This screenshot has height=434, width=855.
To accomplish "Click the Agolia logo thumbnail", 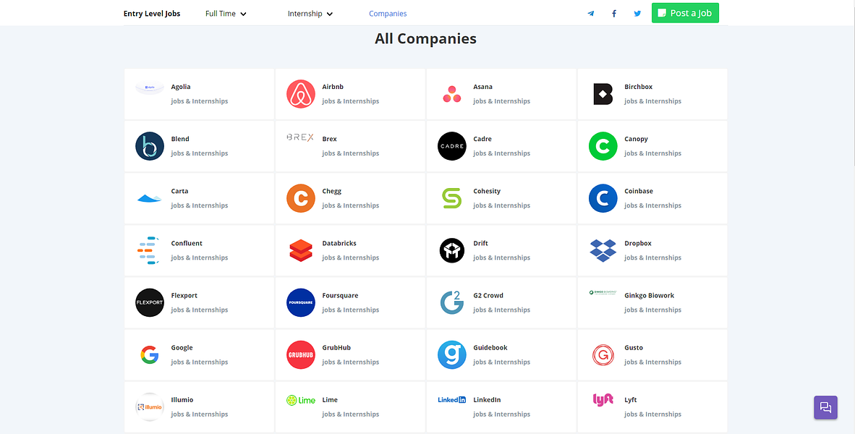I will coord(150,87).
